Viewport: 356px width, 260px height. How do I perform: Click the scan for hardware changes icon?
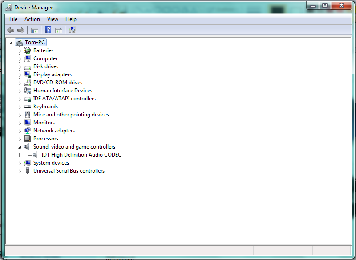(x=73, y=30)
